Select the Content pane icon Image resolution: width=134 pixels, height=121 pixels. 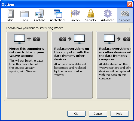pos(39,14)
